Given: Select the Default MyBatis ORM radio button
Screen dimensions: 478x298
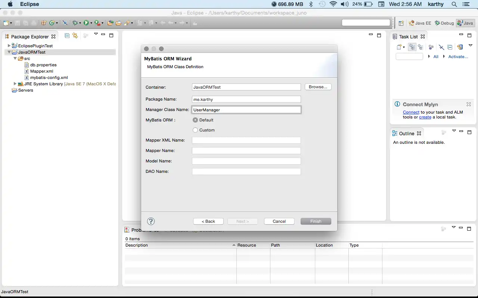Looking at the screenshot, I should coord(195,120).
